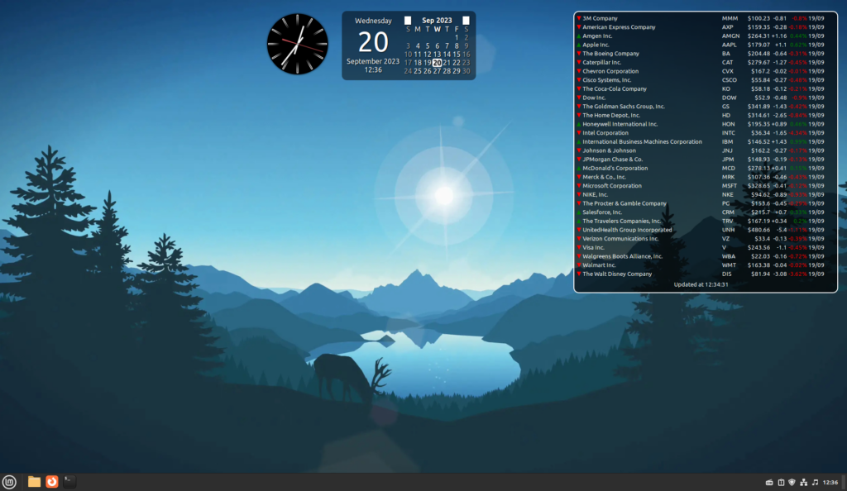Open the shield Update Manager tray icon
This screenshot has width=847, height=491.
tap(792, 483)
